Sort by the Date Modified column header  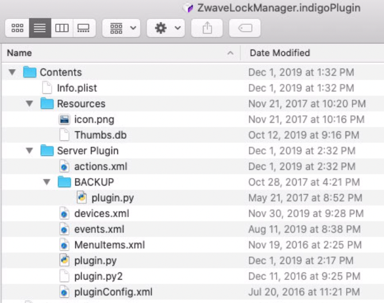280,53
